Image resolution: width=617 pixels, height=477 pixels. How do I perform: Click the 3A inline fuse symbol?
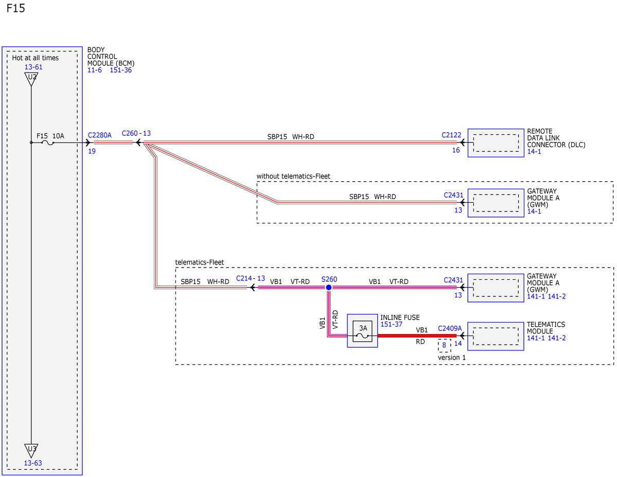click(x=362, y=331)
